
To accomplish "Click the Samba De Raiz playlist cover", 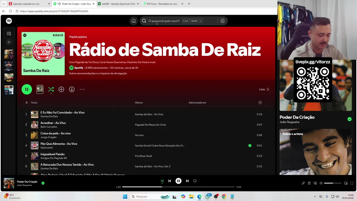I will pyautogui.click(x=43, y=54).
